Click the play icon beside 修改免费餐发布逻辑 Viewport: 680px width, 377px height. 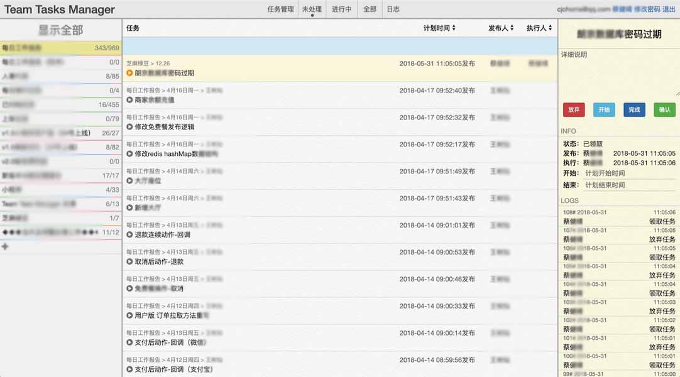click(x=129, y=127)
